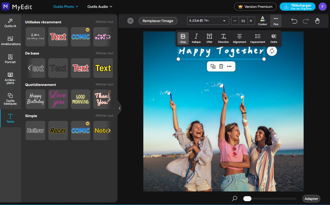This screenshot has width=330, height=205.
Task: Open text box more options ellipsis
Action: coord(229,66)
